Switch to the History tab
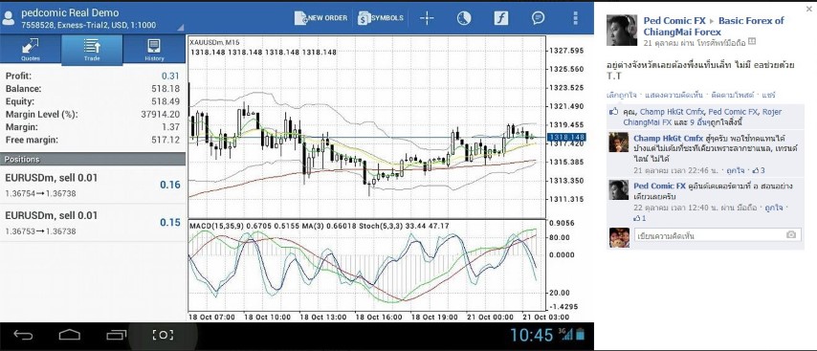Screen dimensions: 817x351 (x=154, y=50)
